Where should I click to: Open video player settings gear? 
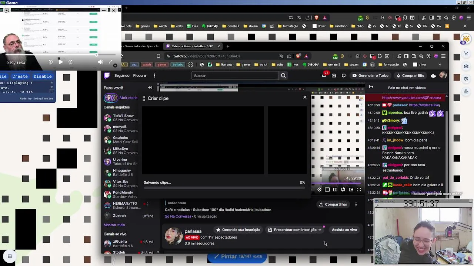click(x=319, y=190)
